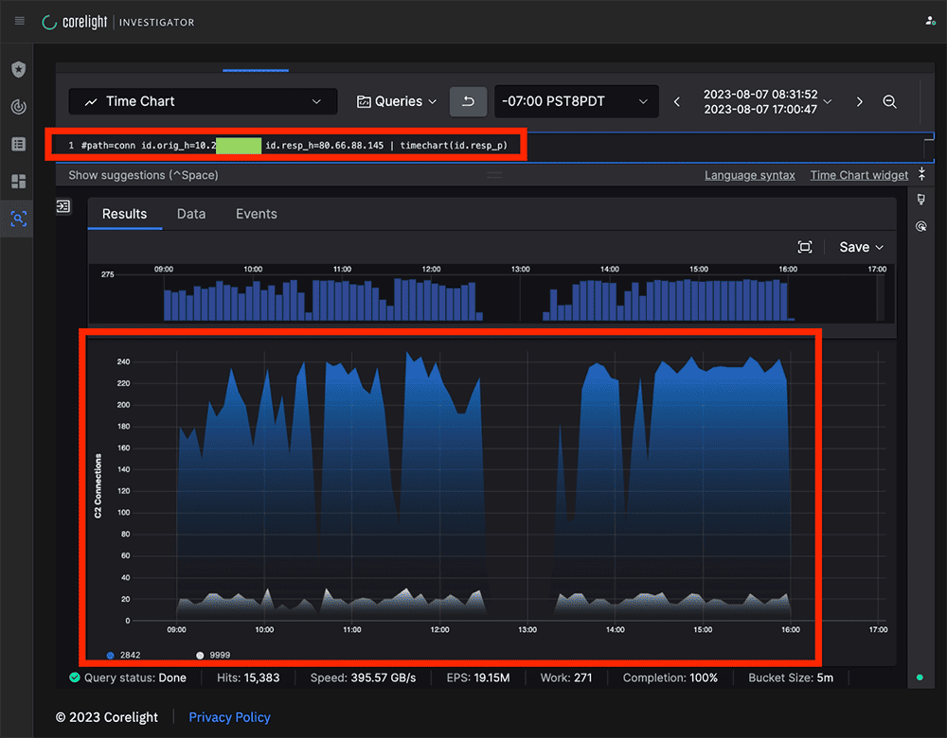
Task: Open the hamburger menu in top bar
Action: pos(20,21)
